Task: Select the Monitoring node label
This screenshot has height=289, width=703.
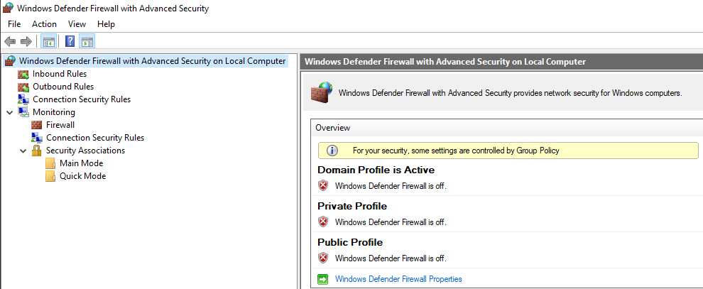Action: tap(54, 112)
